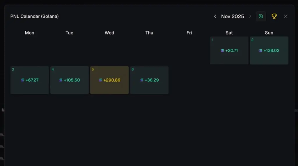Screen dimensions: 298x166
Task: Click the Solana icon in November 5 cell
Action: [100, 80]
